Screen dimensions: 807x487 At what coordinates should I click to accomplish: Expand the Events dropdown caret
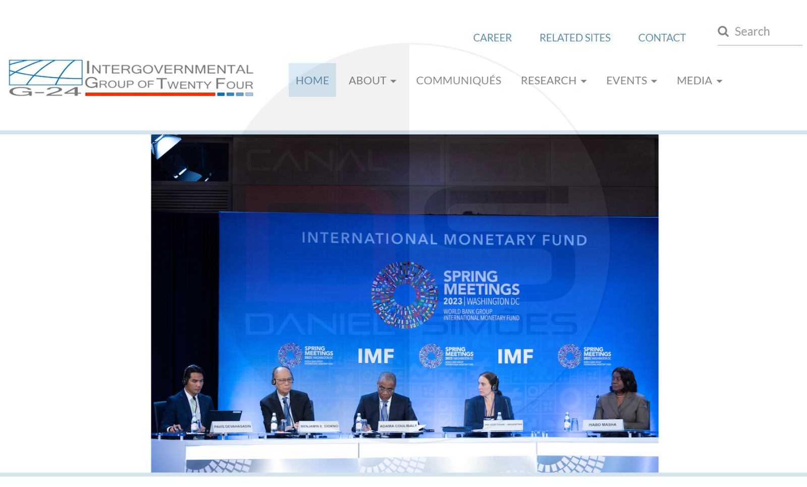click(654, 81)
